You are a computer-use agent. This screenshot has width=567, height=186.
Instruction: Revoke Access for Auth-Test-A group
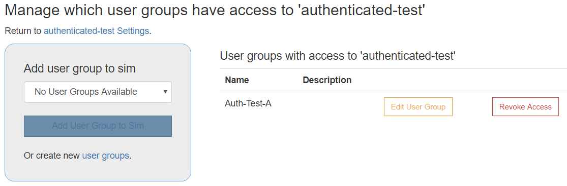(525, 107)
